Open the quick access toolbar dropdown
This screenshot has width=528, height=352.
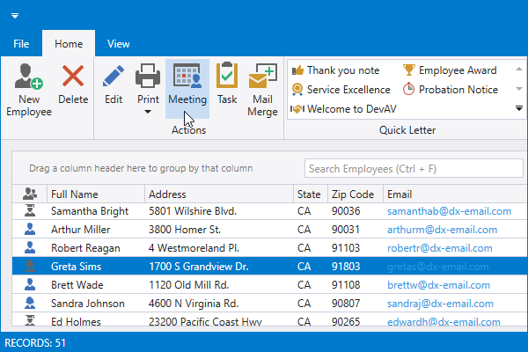click(15, 16)
